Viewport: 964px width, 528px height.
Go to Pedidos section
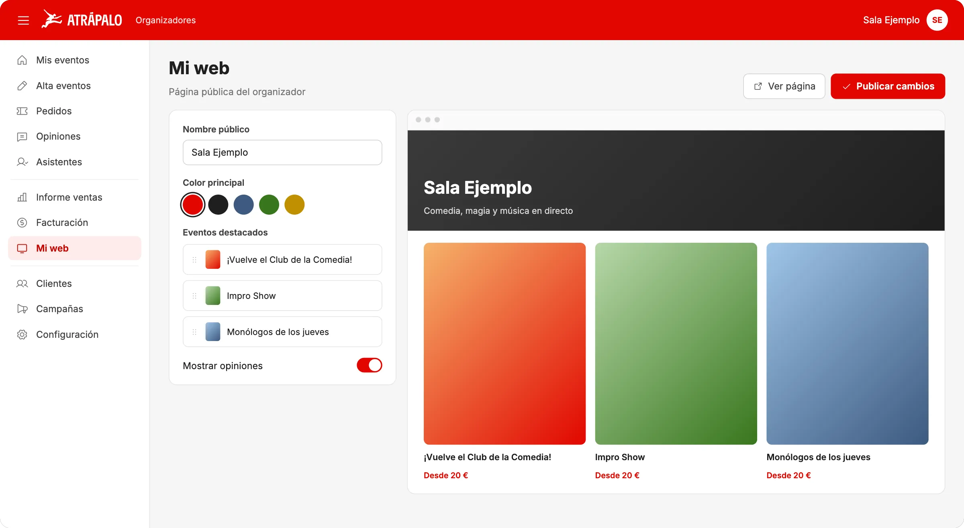click(75, 111)
